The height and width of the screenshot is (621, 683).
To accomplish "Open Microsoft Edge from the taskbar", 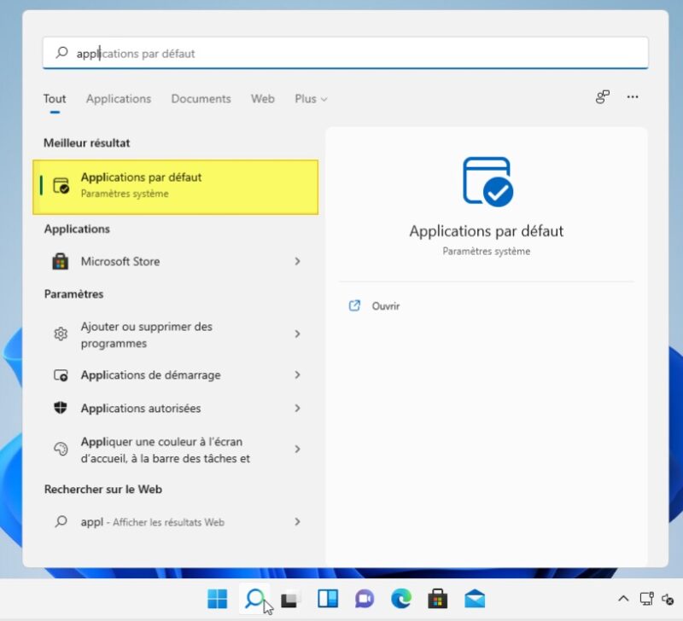I will (401, 599).
